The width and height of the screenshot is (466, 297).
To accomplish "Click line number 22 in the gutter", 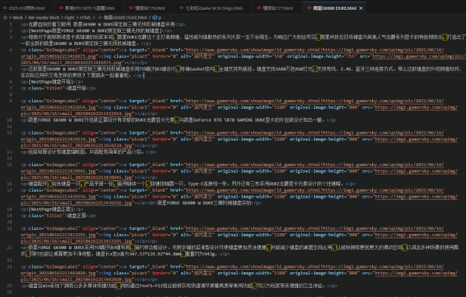I will pyautogui.click(x=10, y=247).
